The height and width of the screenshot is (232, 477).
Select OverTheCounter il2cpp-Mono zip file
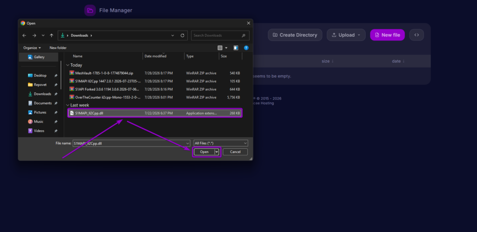click(155, 98)
